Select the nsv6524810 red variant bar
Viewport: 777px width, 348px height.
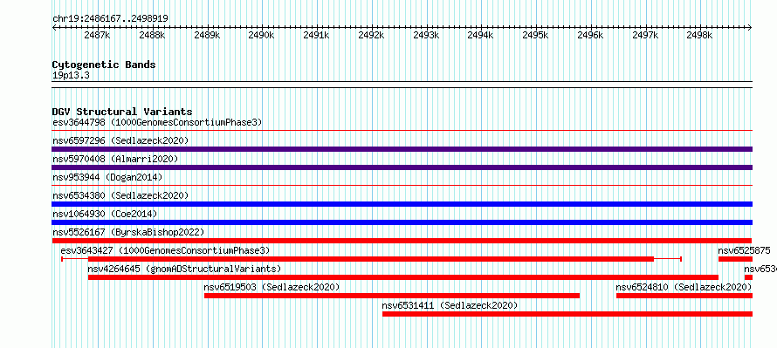point(684,296)
